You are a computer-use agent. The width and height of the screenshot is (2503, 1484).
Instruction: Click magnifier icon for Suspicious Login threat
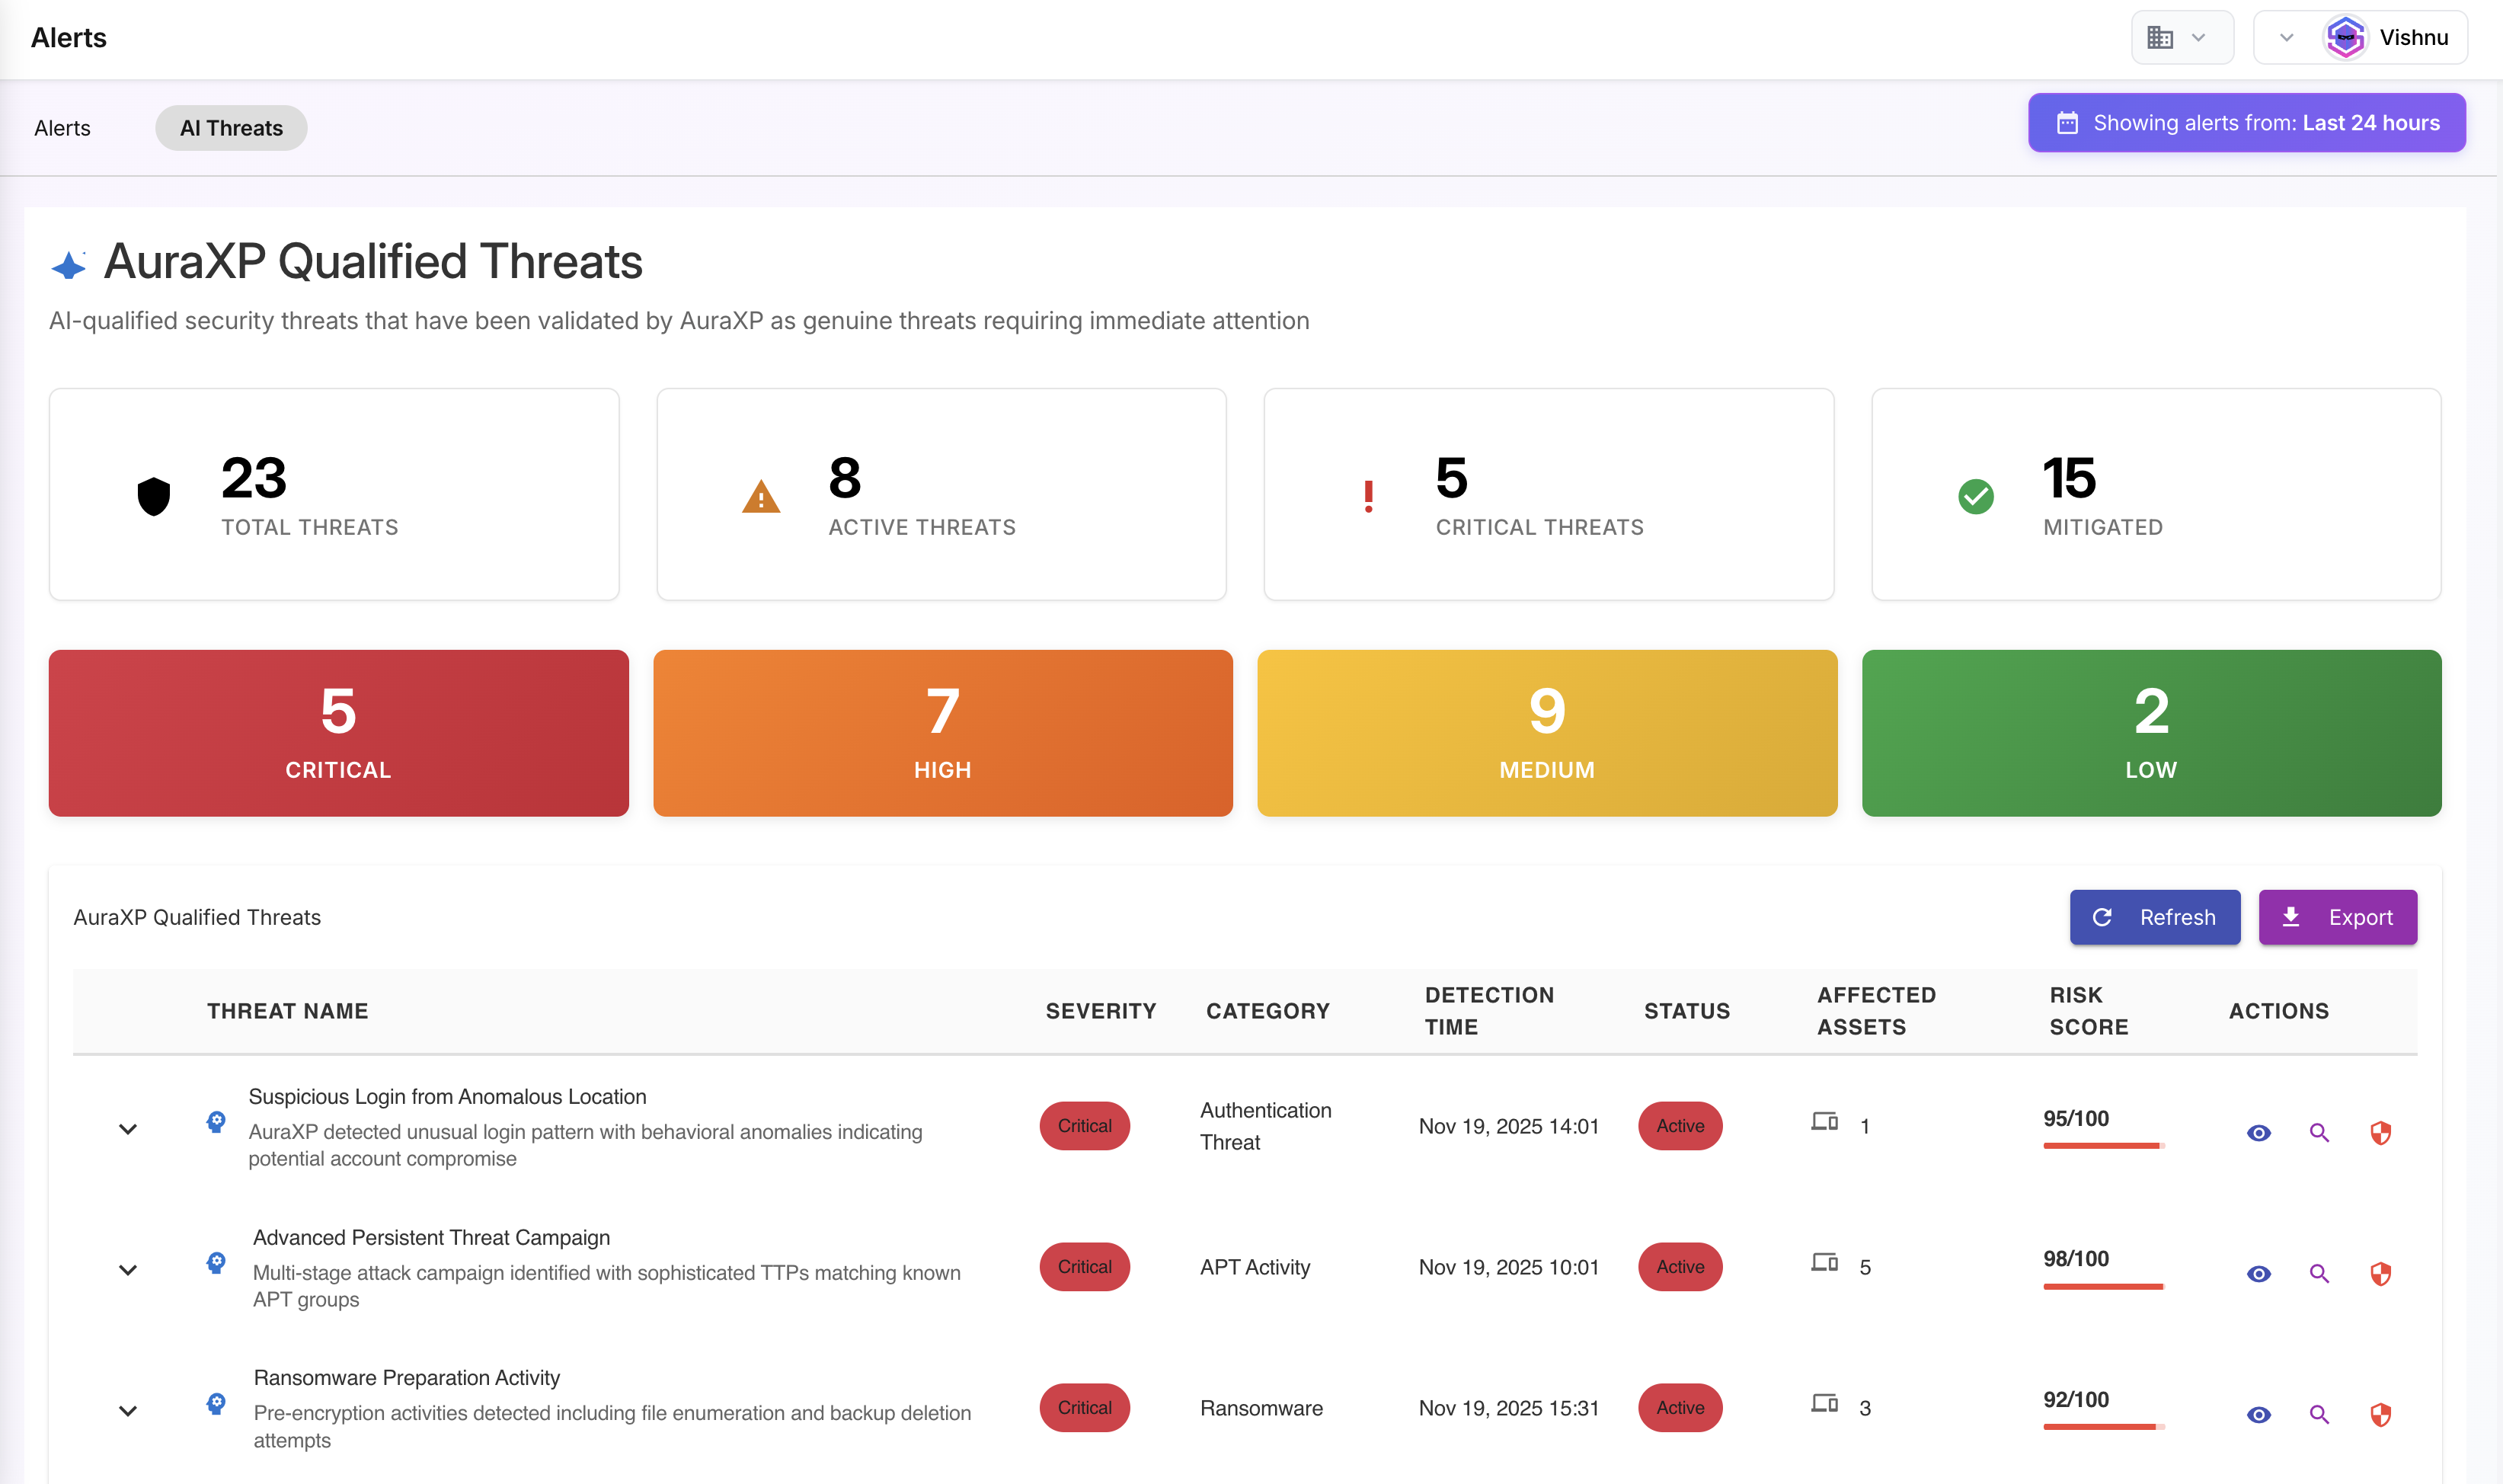(x=2319, y=1132)
